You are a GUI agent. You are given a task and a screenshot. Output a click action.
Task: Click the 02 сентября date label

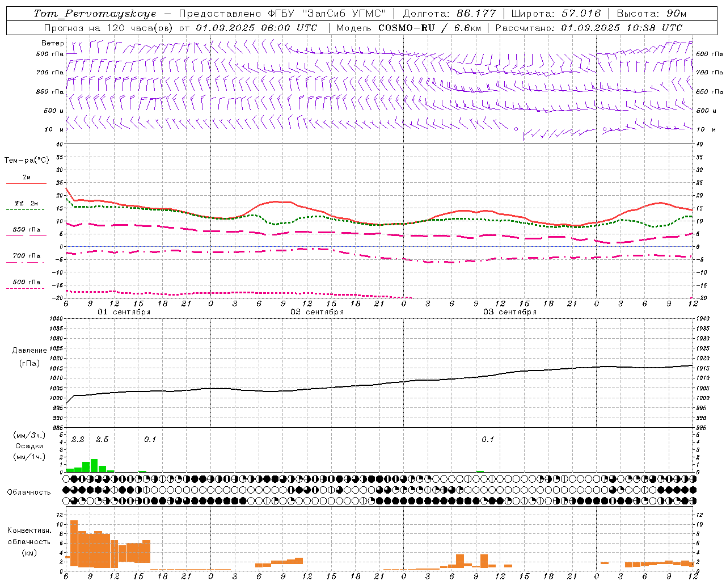pos(317,312)
